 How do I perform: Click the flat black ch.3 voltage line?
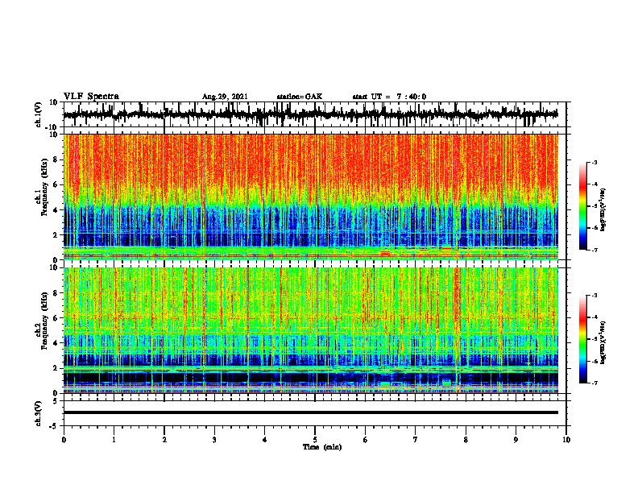(x=311, y=412)
